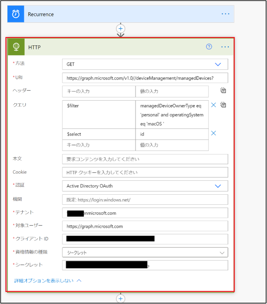The image size is (267, 304).
Task: Open the HTTP help question mark
Action: 209,47
